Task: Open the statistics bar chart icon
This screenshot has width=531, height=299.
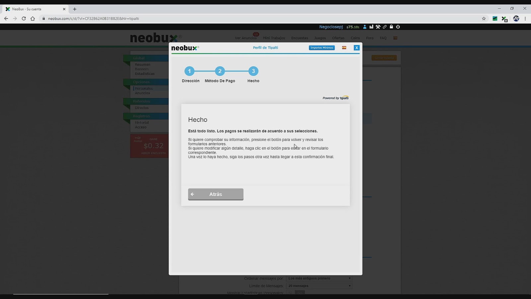Action: [371, 27]
